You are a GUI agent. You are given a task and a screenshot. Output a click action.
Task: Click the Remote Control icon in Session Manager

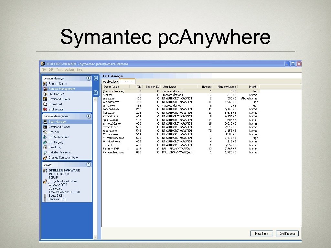(45, 84)
